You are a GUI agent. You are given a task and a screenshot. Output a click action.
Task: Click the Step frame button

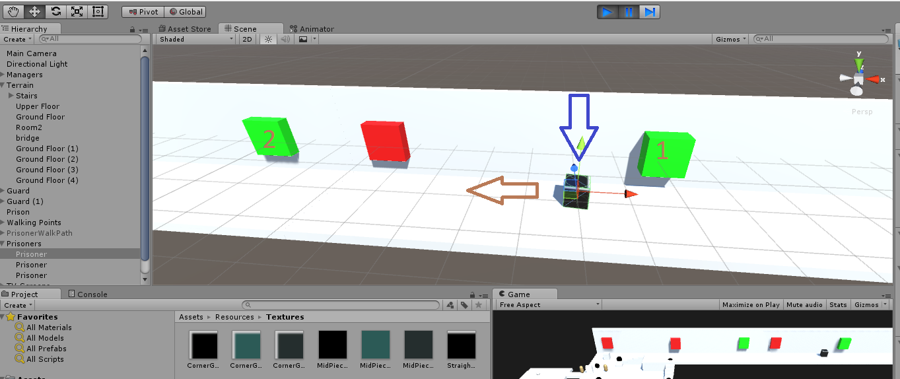[x=650, y=12]
